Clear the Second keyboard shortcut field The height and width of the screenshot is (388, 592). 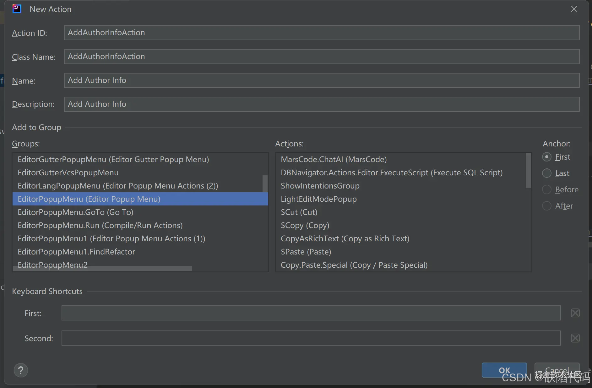click(x=575, y=338)
